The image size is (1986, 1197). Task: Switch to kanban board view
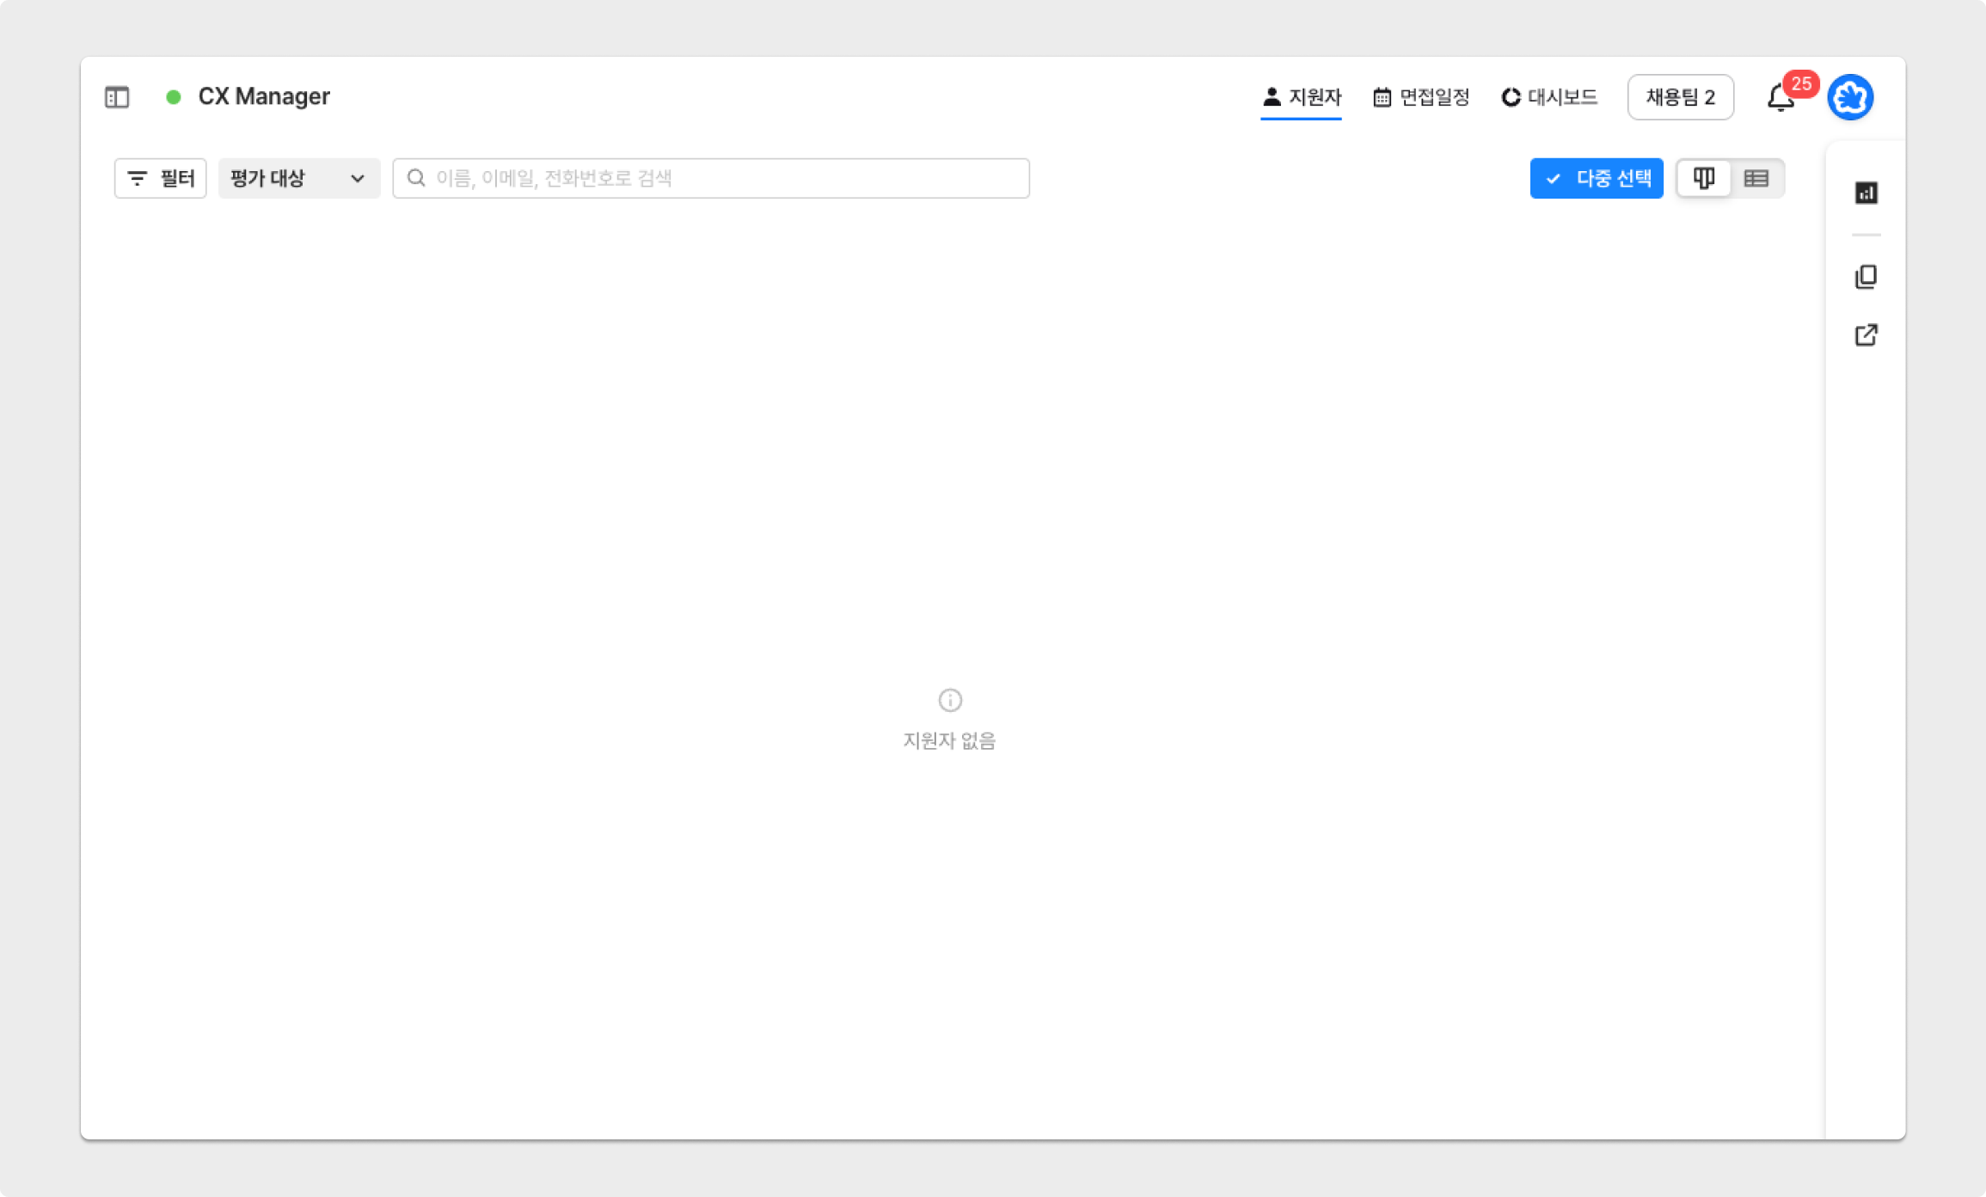point(1703,178)
